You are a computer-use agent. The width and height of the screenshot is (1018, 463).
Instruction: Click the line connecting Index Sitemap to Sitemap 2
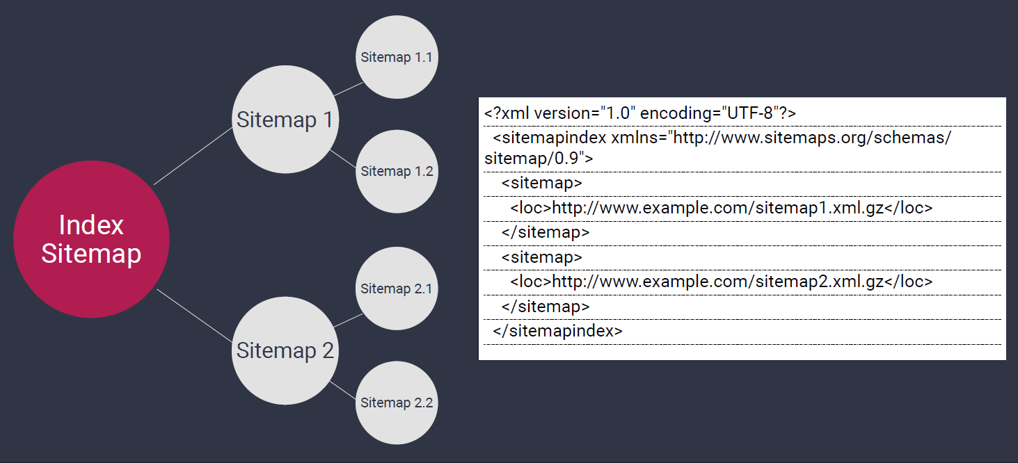(194, 315)
